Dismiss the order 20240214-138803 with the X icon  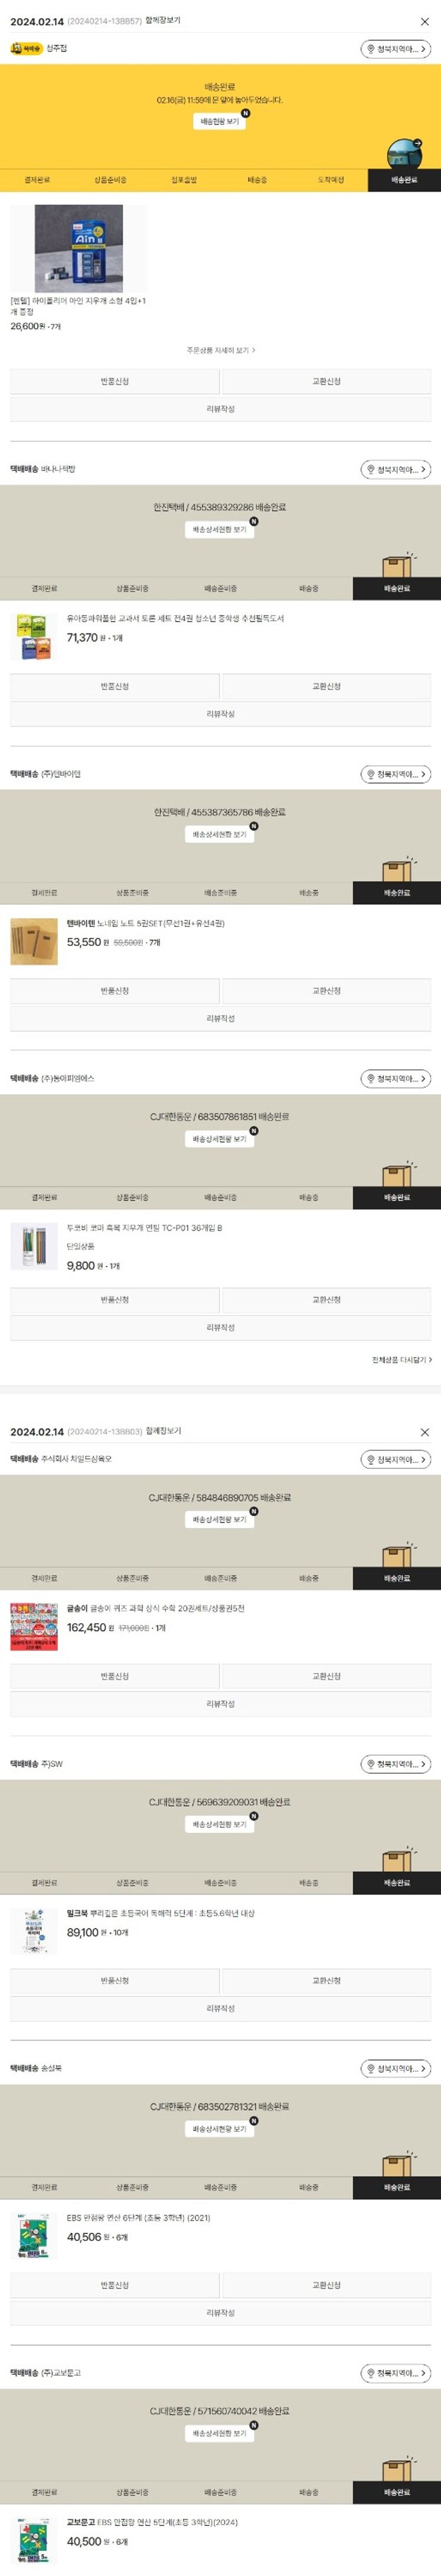pos(424,1432)
